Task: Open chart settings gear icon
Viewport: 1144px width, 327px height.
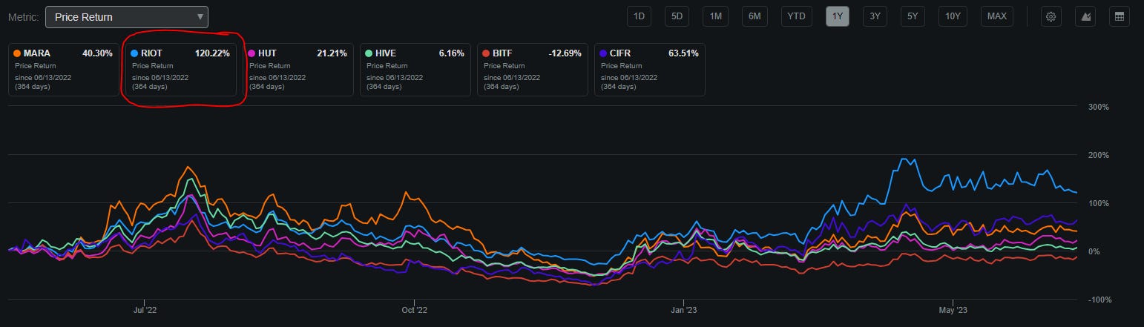Action: (x=1051, y=16)
